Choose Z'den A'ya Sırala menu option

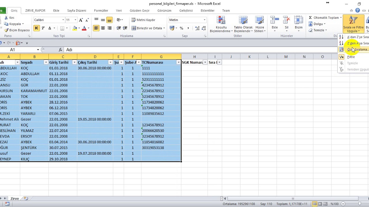tap(354, 43)
